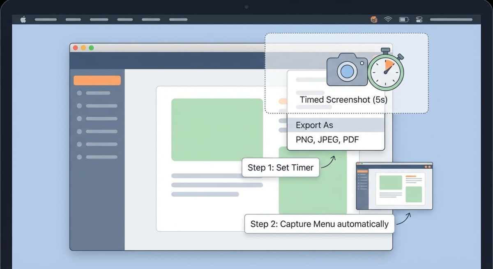The height and width of the screenshot is (269, 493).
Task: Select the orange highlighted sidebar item
Action: [x=97, y=80]
